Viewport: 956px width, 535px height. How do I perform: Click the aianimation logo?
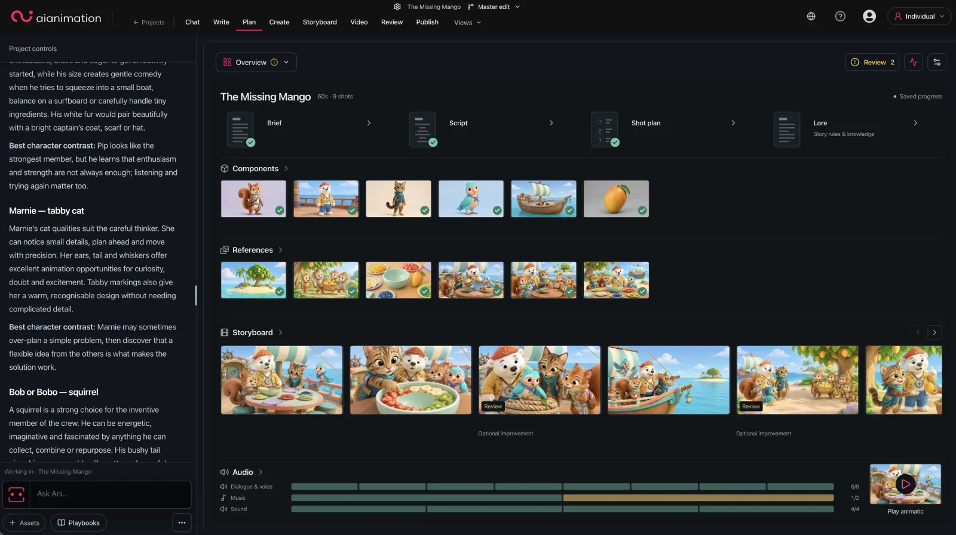tap(56, 17)
